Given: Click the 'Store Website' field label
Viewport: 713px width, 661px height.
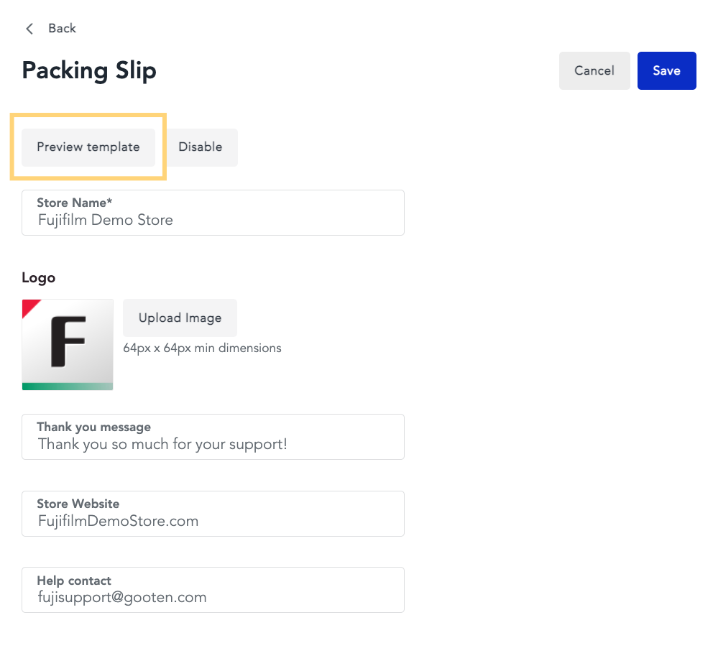Looking at the screenshot, I should 78,504.
